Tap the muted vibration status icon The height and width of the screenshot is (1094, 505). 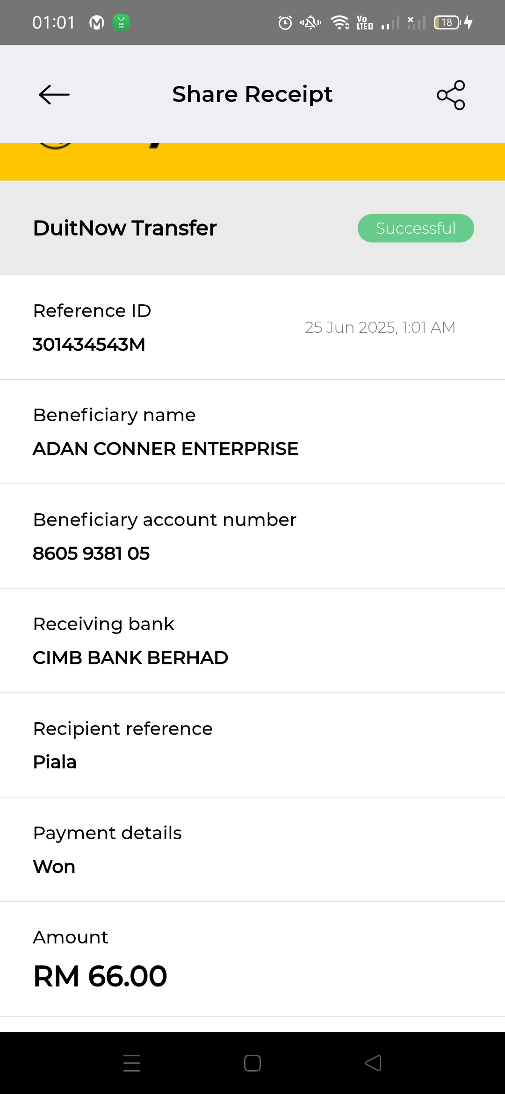310,22
